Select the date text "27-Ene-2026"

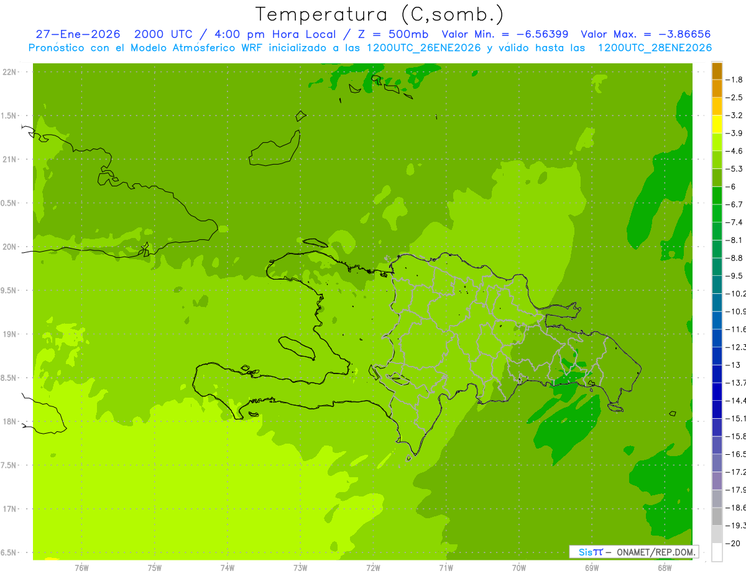[x=78, y=34]
